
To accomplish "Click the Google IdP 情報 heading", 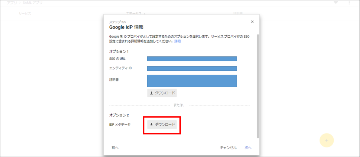I will (x=126, y=27).
